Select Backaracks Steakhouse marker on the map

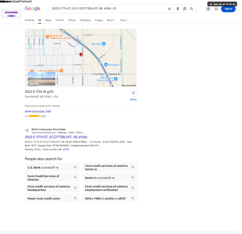47,37
